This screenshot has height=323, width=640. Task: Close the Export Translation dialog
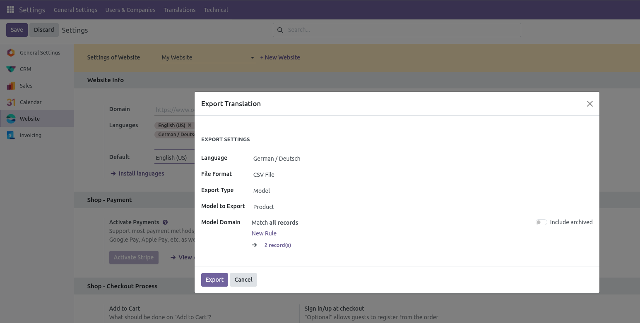pos(590,104)
